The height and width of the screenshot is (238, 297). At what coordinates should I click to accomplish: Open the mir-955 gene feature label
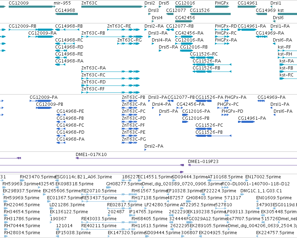click(62, 3)
